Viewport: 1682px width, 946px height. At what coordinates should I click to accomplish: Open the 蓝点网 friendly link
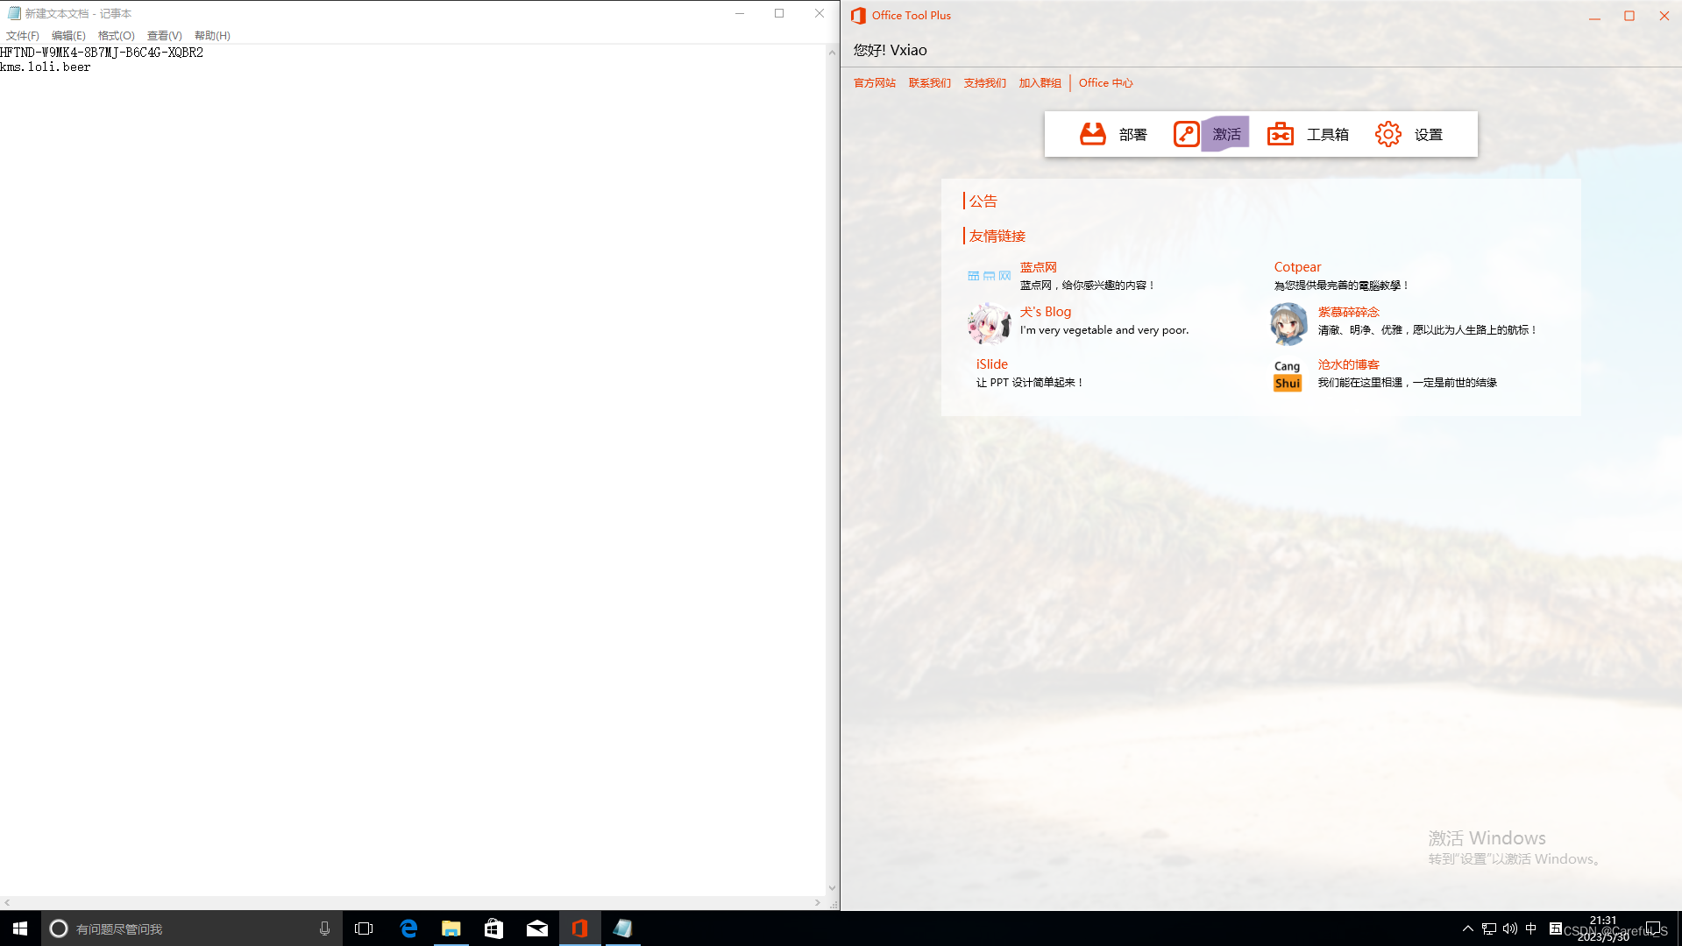pyautogui.click(x=1039, y=267)
